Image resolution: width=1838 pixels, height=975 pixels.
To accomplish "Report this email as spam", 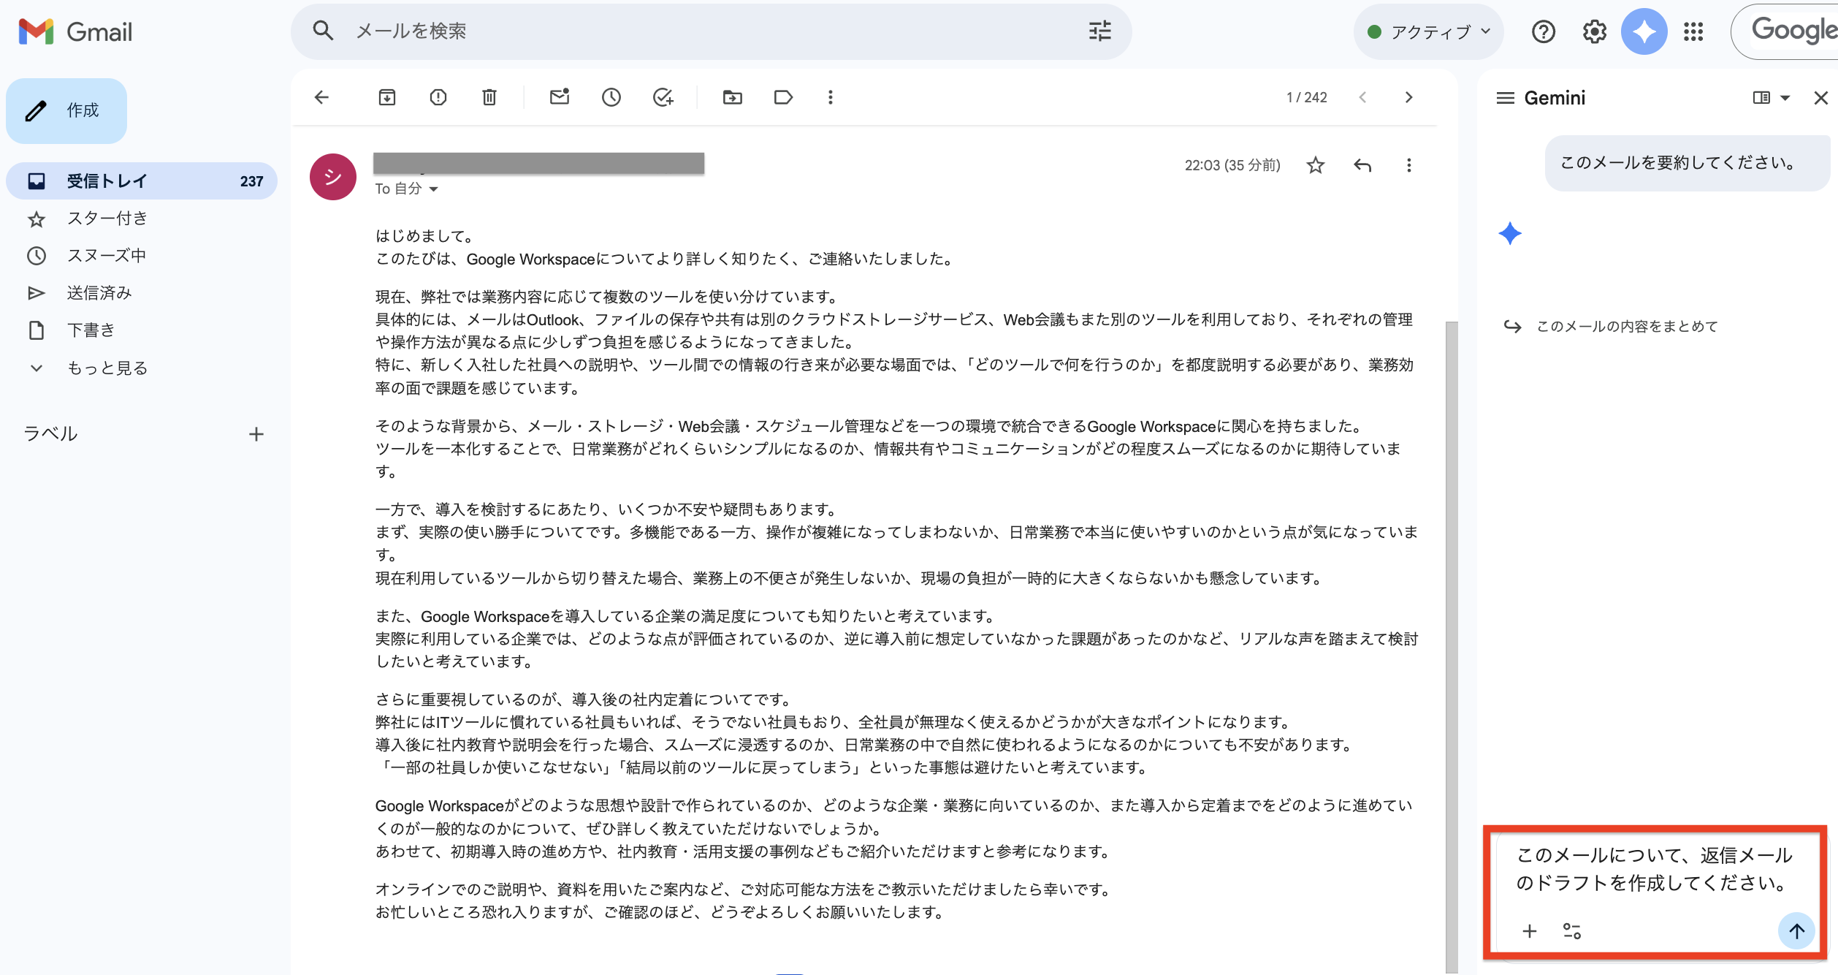I will pos(438,97).
